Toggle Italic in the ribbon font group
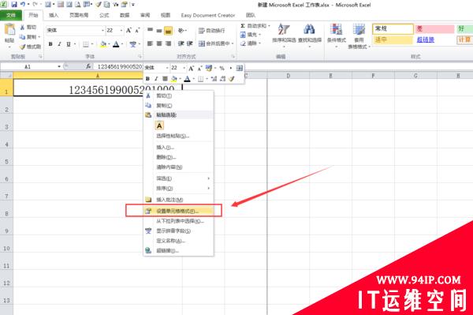This screenshot has width=473, height=315. pyautogui.click(x=59, y=44)
